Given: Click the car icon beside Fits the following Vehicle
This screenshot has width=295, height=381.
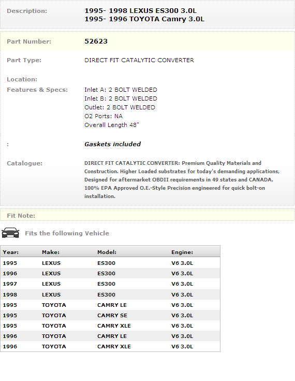Looking at the screenshot, I should click(10, 233).
